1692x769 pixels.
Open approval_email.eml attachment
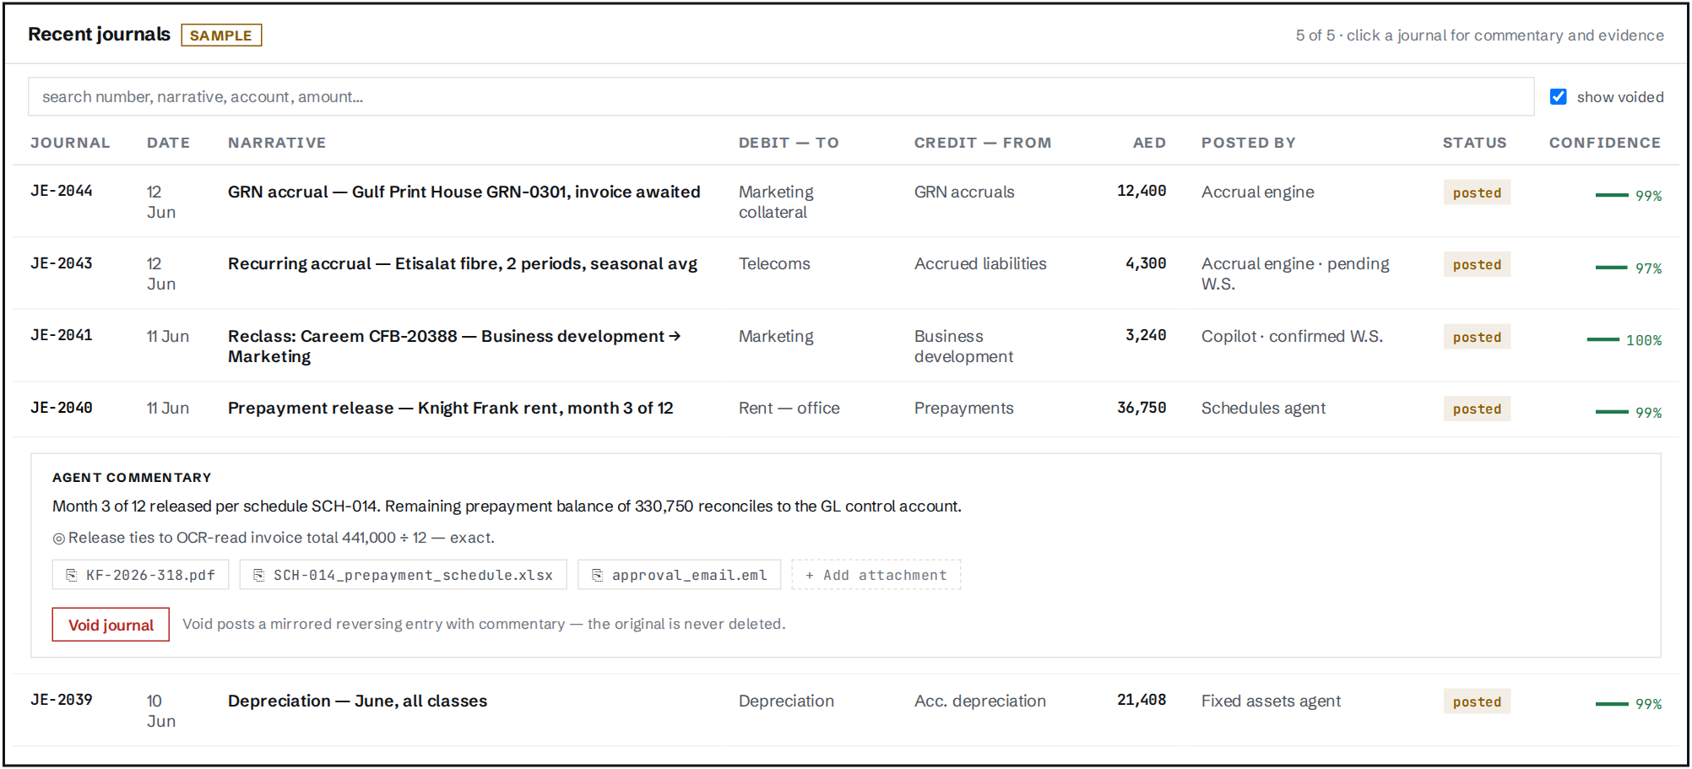pyautogui.click(x=680, y=575)
